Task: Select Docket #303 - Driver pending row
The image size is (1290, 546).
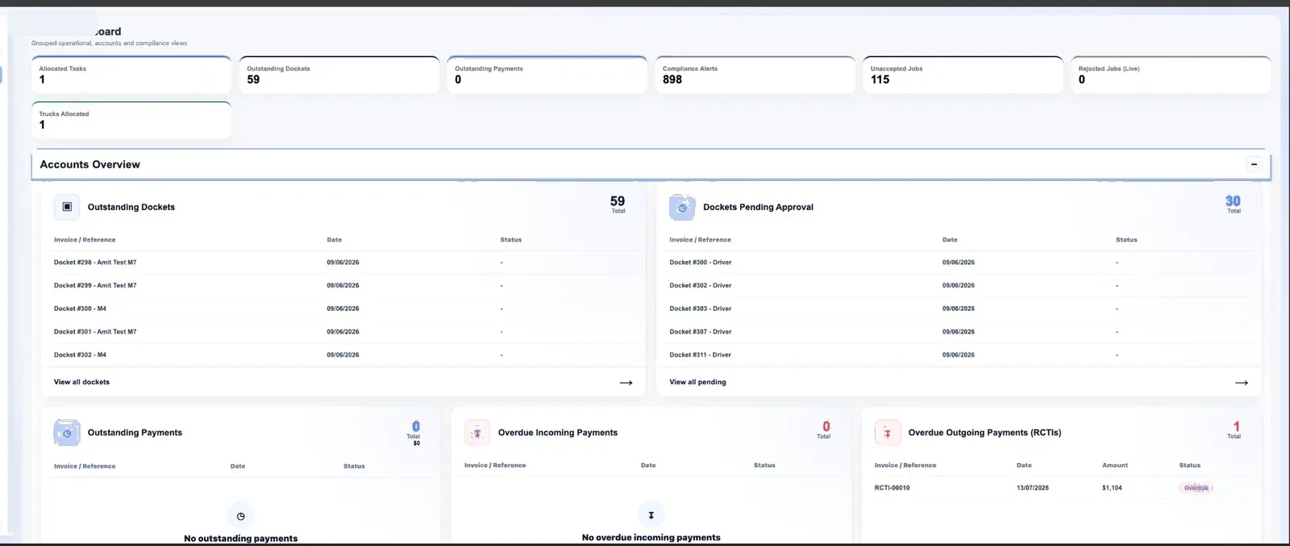Action: (959, 308)
